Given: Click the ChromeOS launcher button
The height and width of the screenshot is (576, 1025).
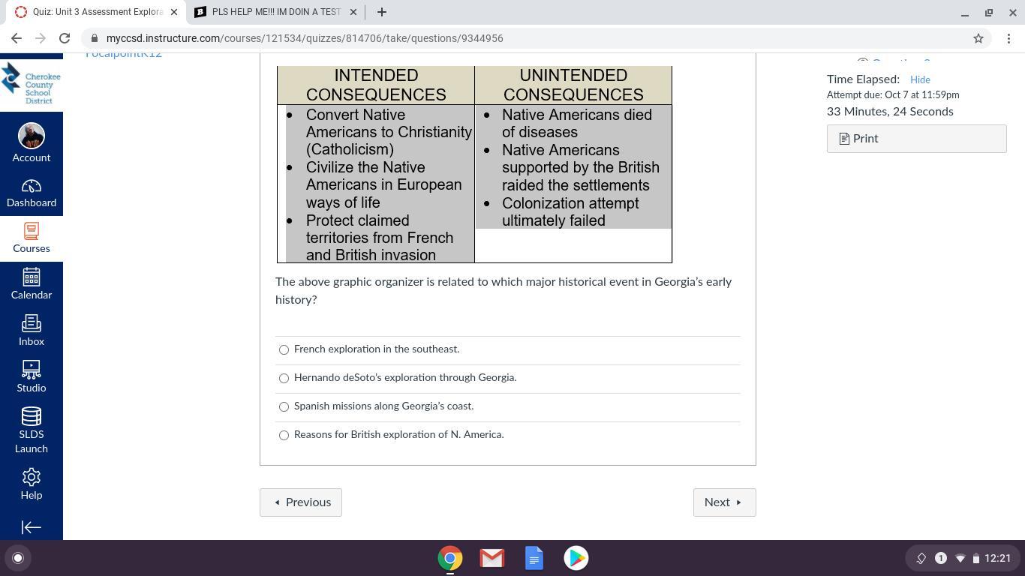Looking at the screenshot, I should click(18, 558).
